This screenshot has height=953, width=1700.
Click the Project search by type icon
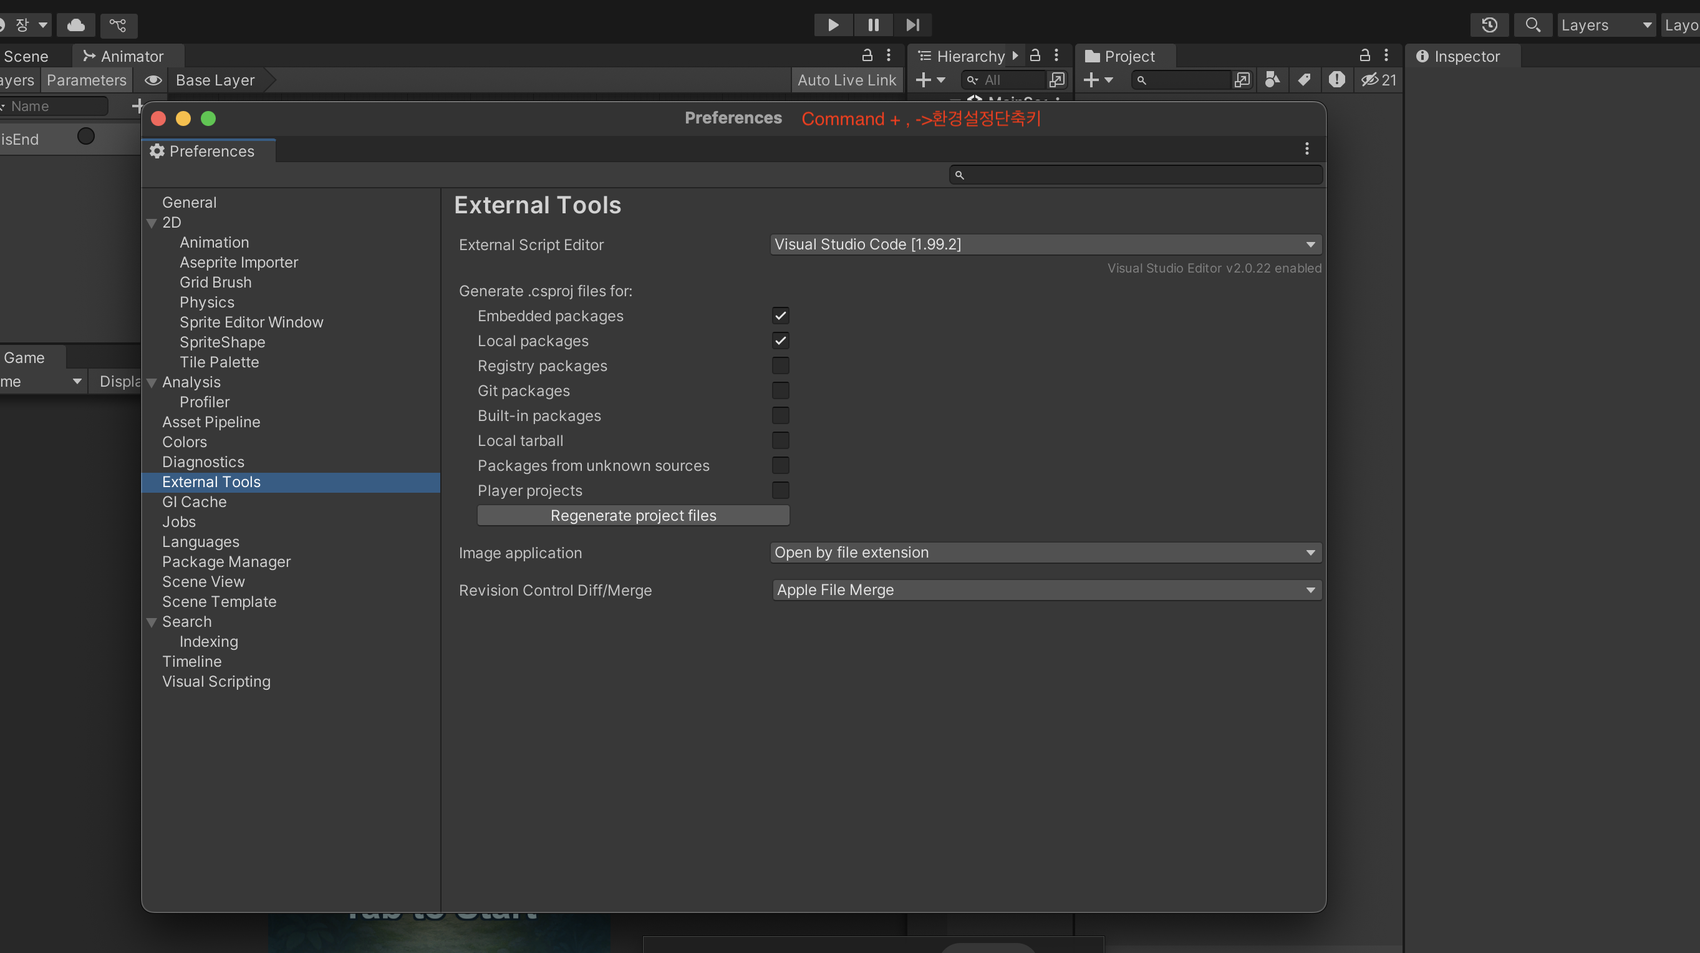click(1272, 80)
